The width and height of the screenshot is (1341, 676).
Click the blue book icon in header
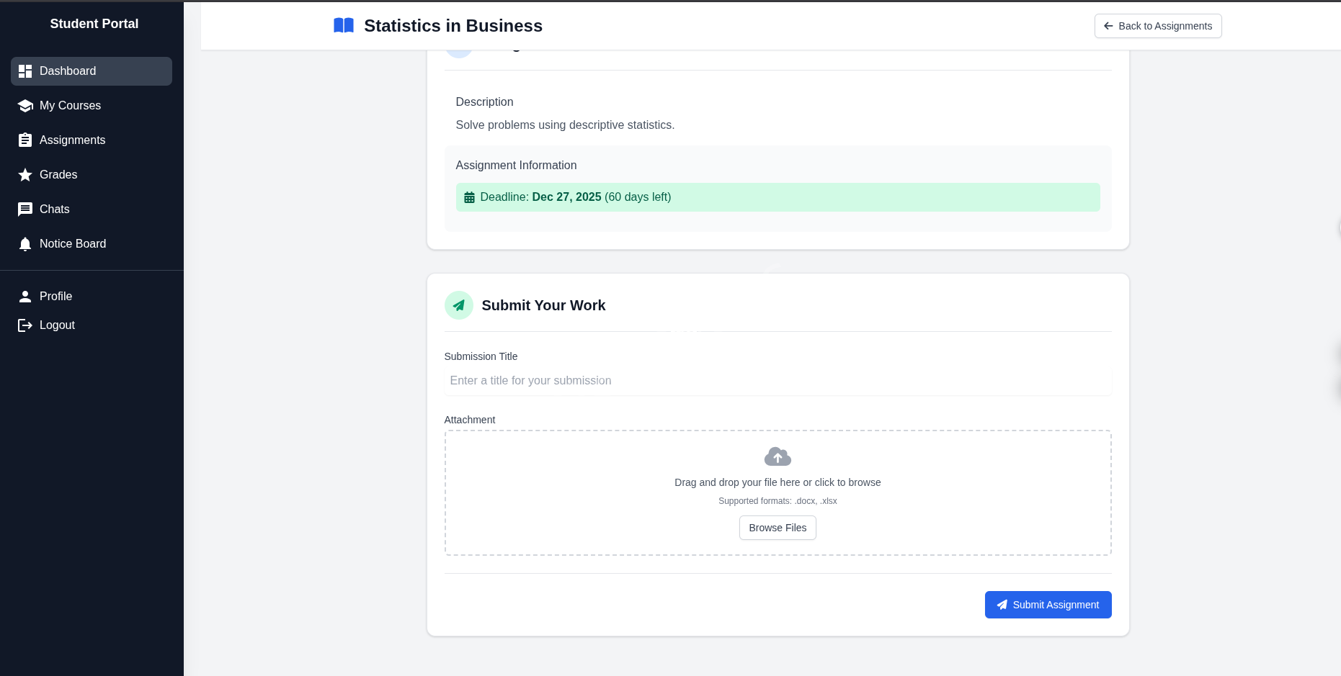click(x=344, y=26)
